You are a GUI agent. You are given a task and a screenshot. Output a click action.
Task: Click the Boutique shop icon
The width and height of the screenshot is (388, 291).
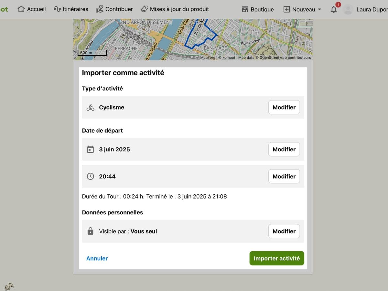[245, 9]
